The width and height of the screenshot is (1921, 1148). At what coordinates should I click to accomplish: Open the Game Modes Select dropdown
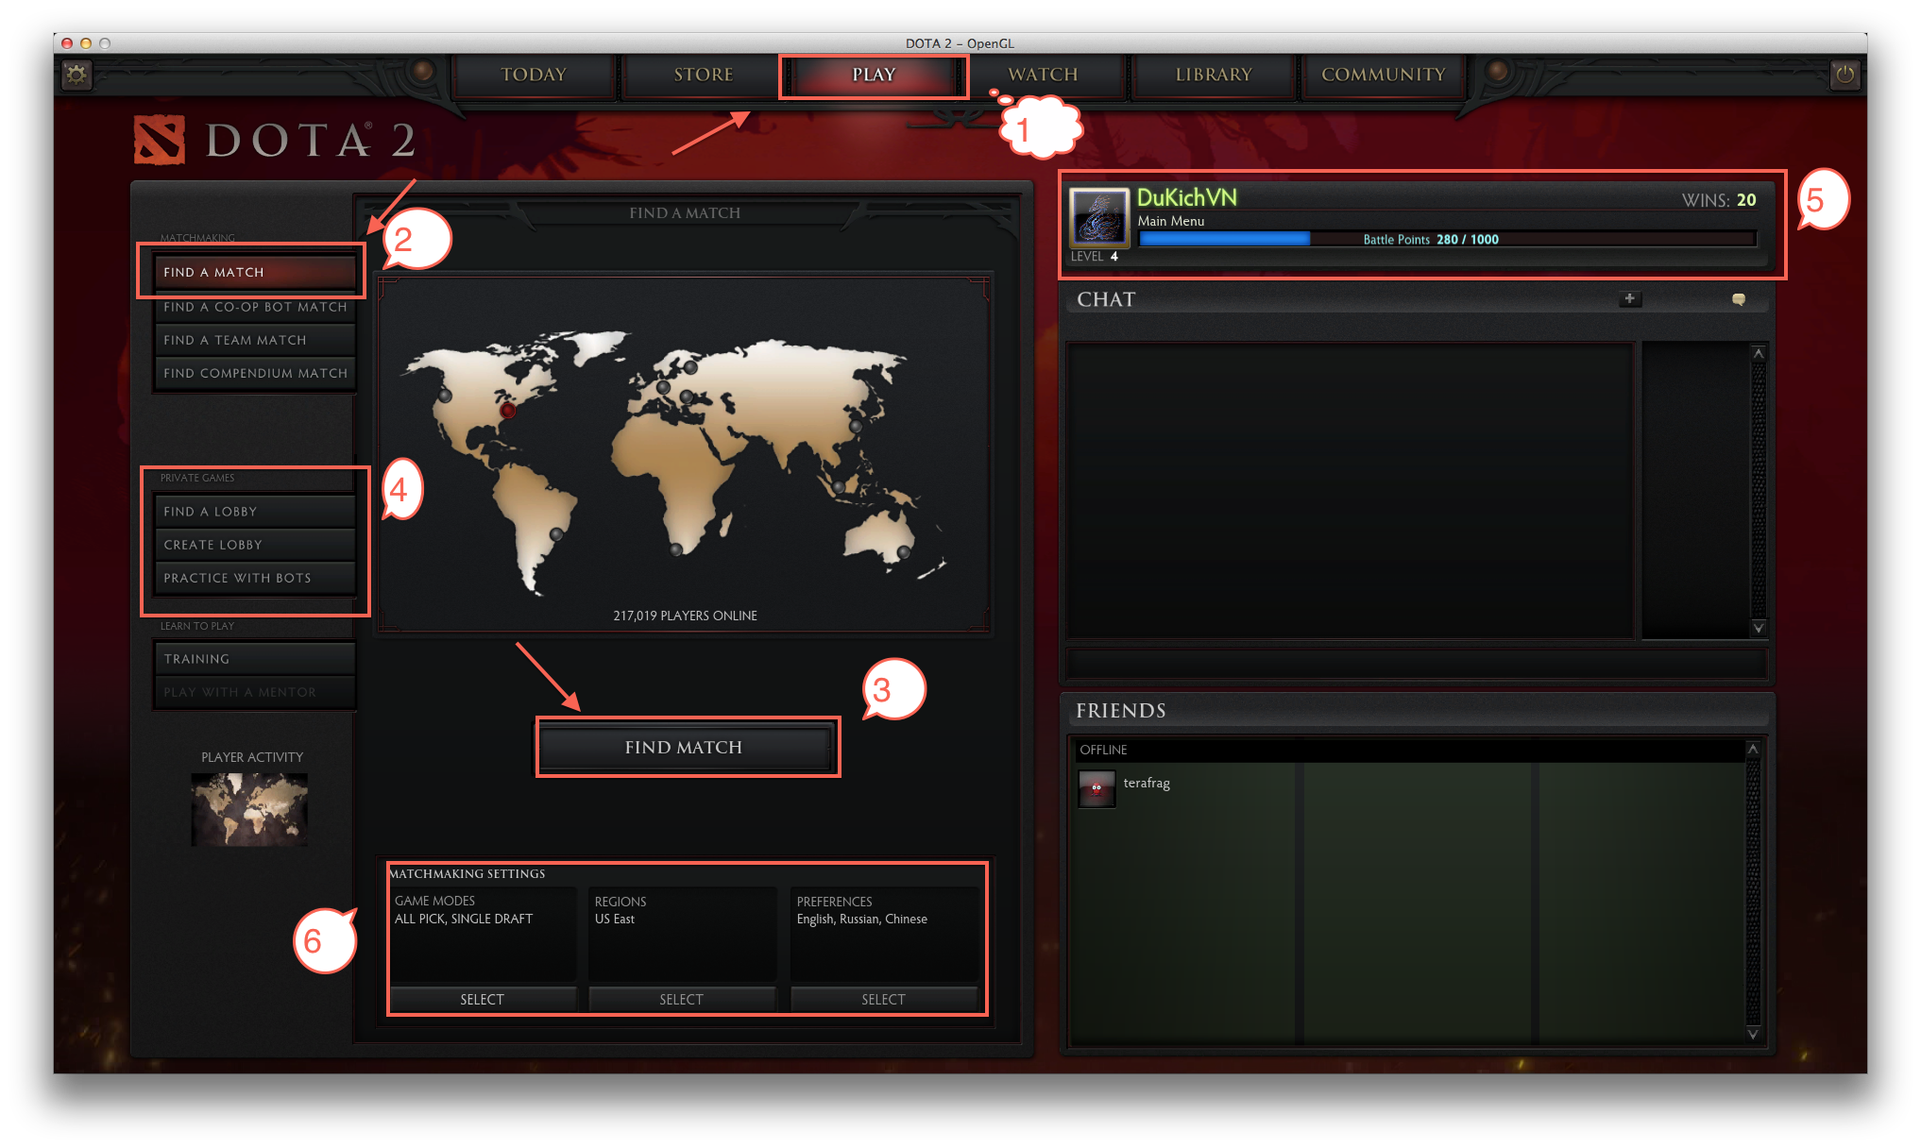482,999
